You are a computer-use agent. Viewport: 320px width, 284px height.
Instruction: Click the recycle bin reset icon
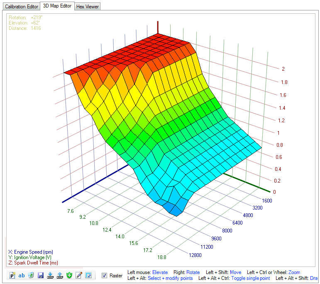tap(31, 275)
